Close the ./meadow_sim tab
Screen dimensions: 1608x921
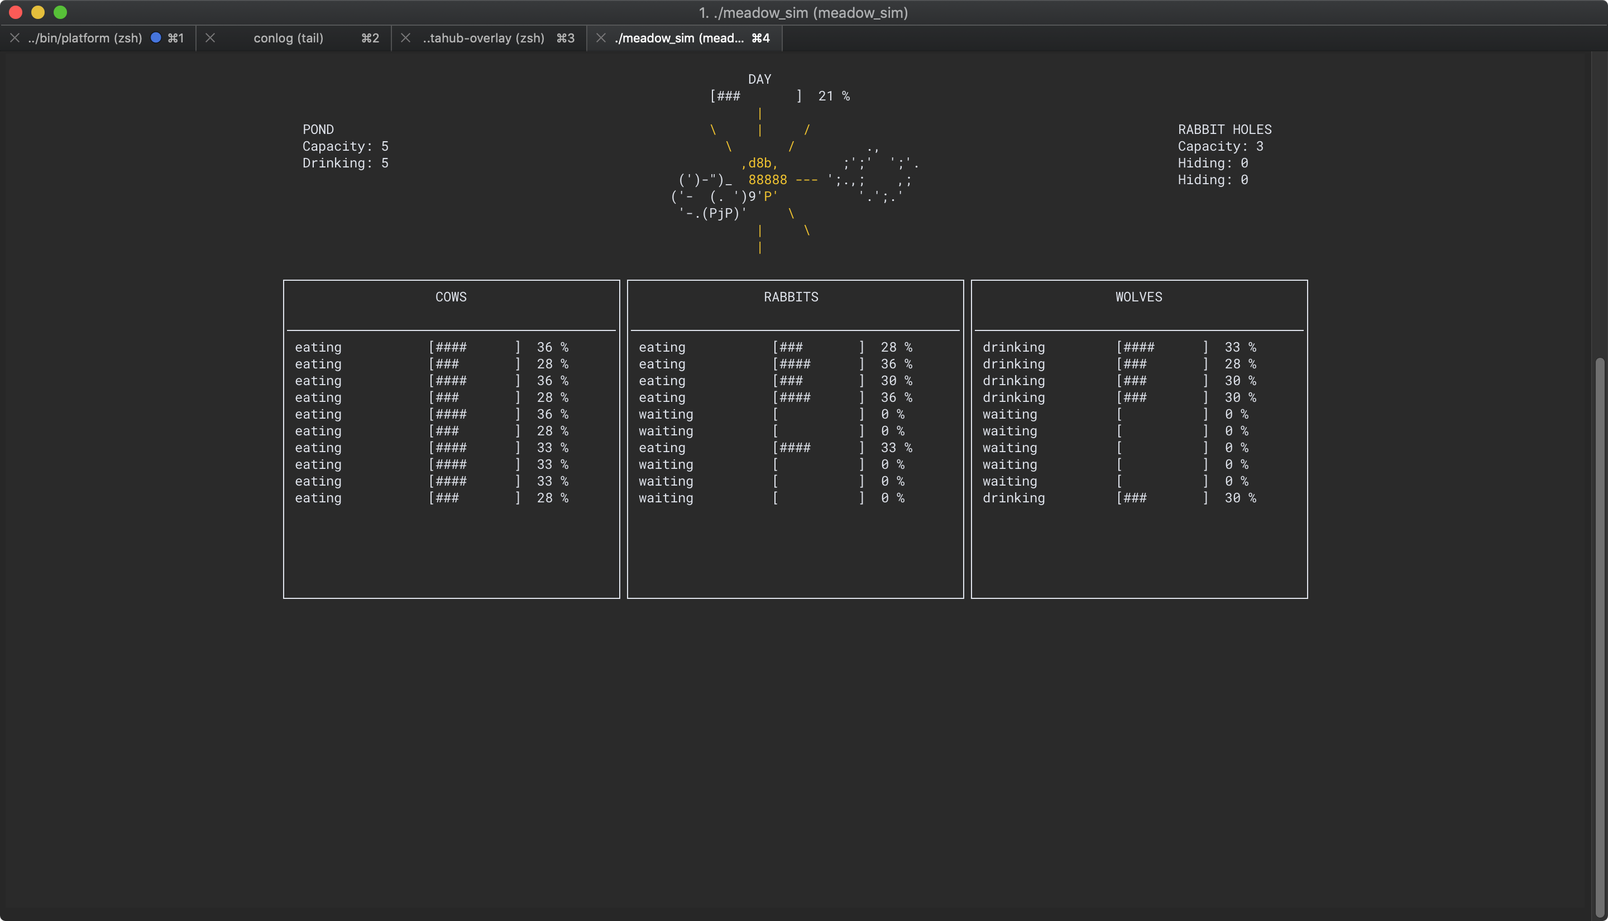click(x=601, y=38)
